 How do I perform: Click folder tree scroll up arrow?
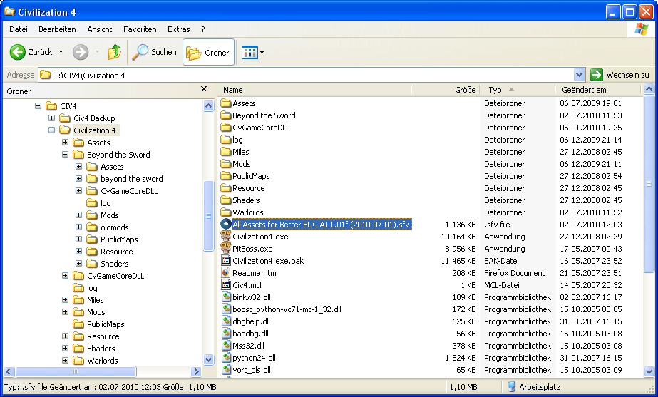[x=209, y=105]
